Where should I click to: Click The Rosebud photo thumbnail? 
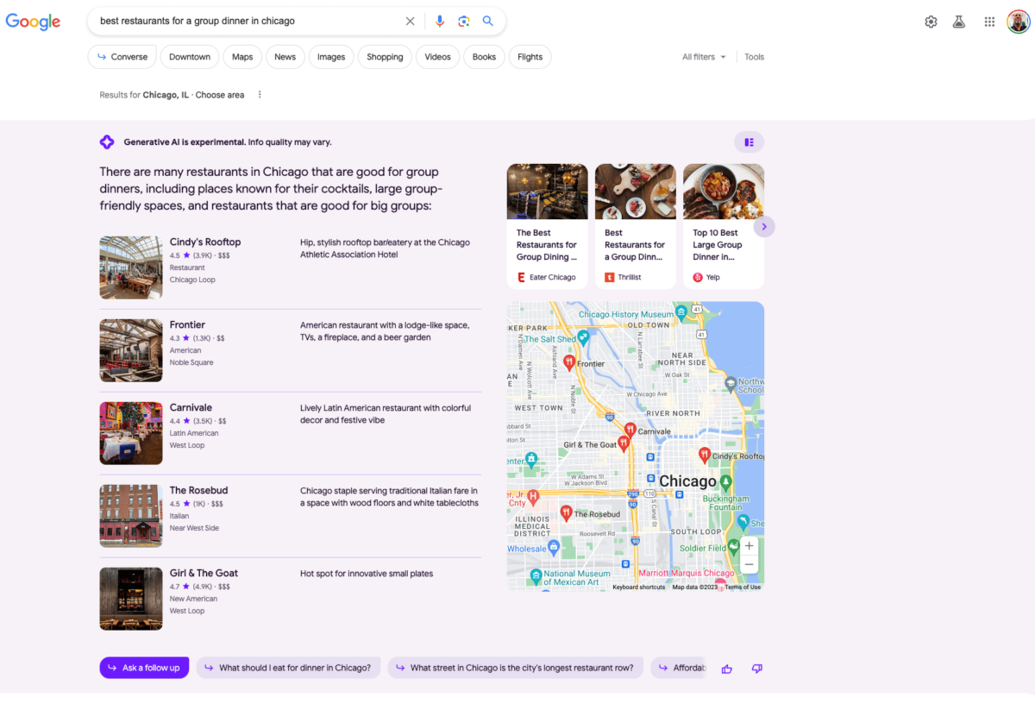131,516
